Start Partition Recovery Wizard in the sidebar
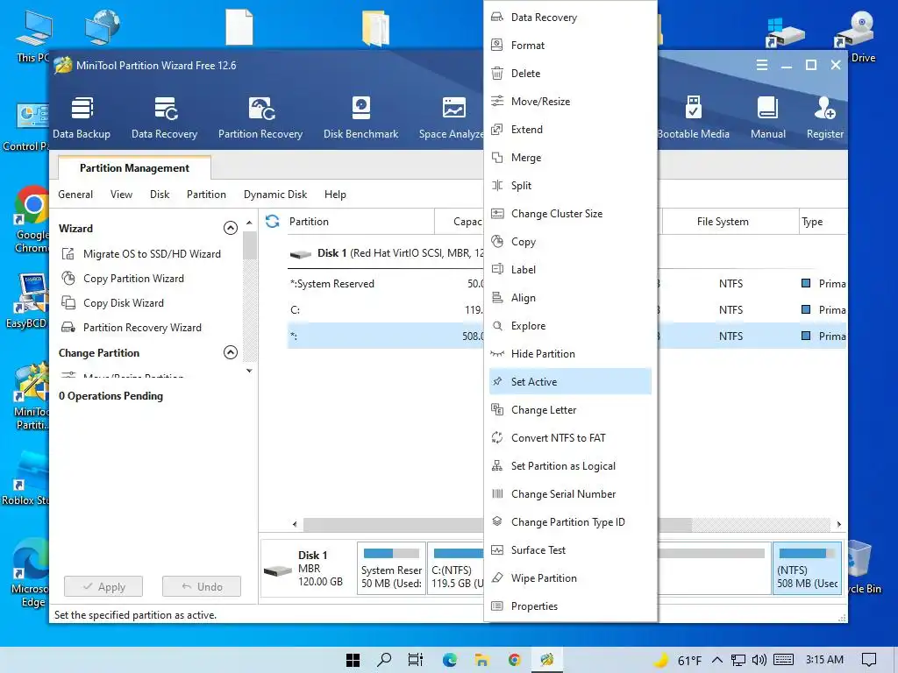This screenshot has width=898, height=673. point(132,328)
